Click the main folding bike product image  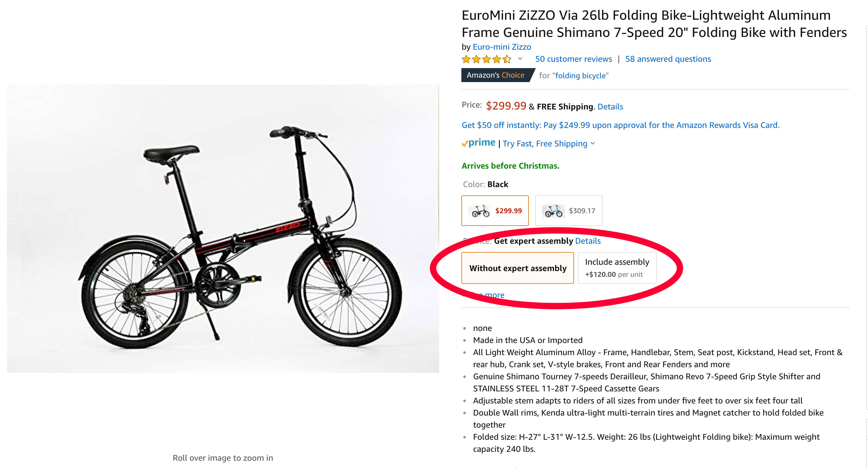[222, 228]
